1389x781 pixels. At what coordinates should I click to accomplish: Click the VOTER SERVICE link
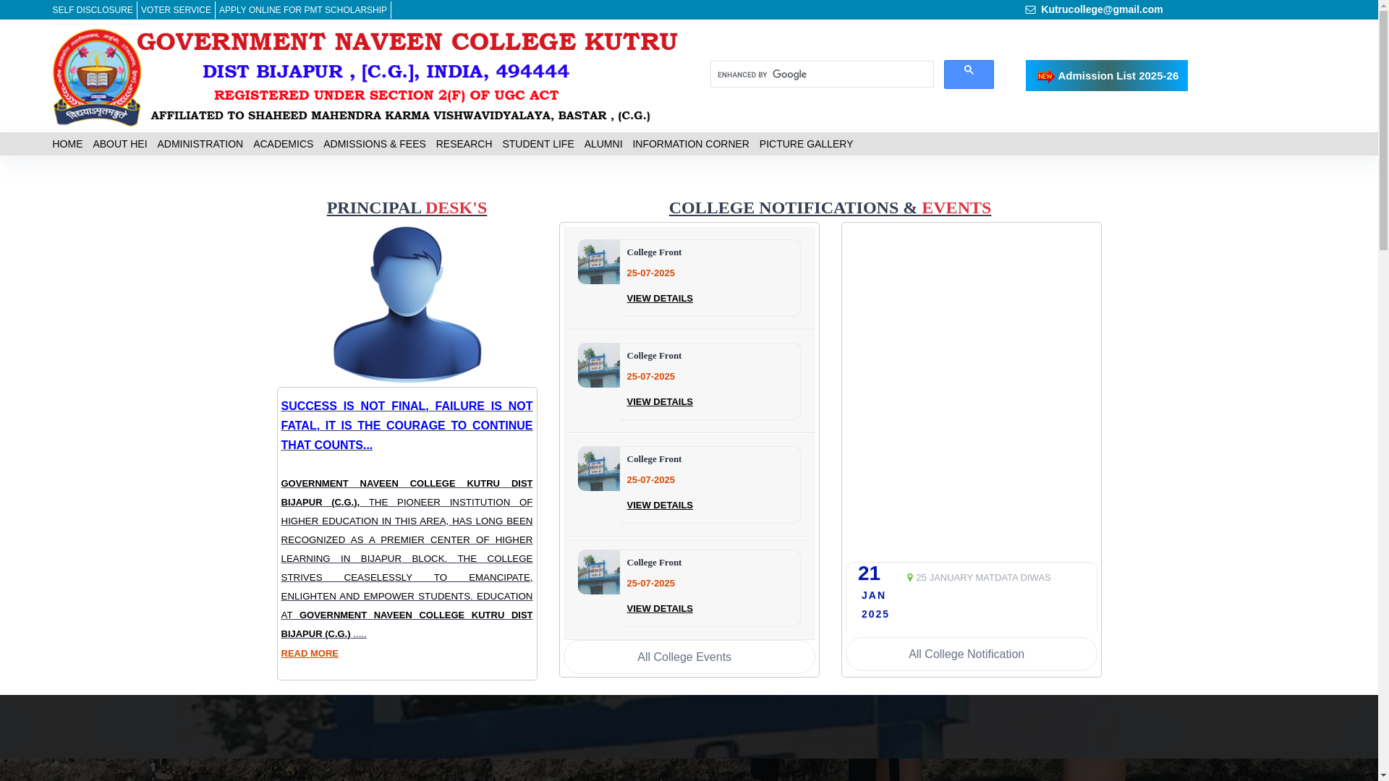point(176,10)
